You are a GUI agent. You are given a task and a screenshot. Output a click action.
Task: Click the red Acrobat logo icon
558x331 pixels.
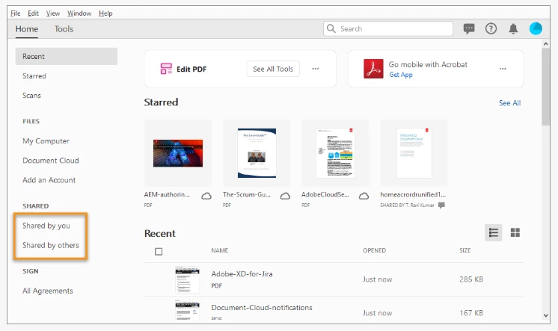tap(373, 69)
